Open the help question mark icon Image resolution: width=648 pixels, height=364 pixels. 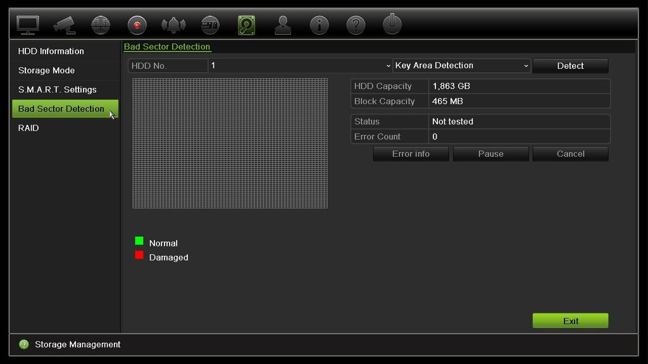click(356, 25)
